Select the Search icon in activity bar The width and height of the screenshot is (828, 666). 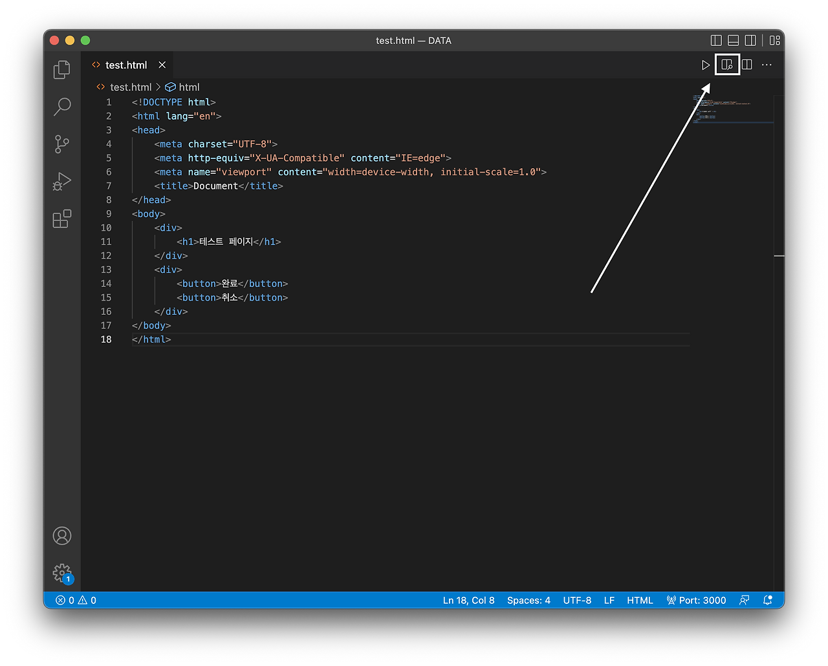[x=61, y=107]
